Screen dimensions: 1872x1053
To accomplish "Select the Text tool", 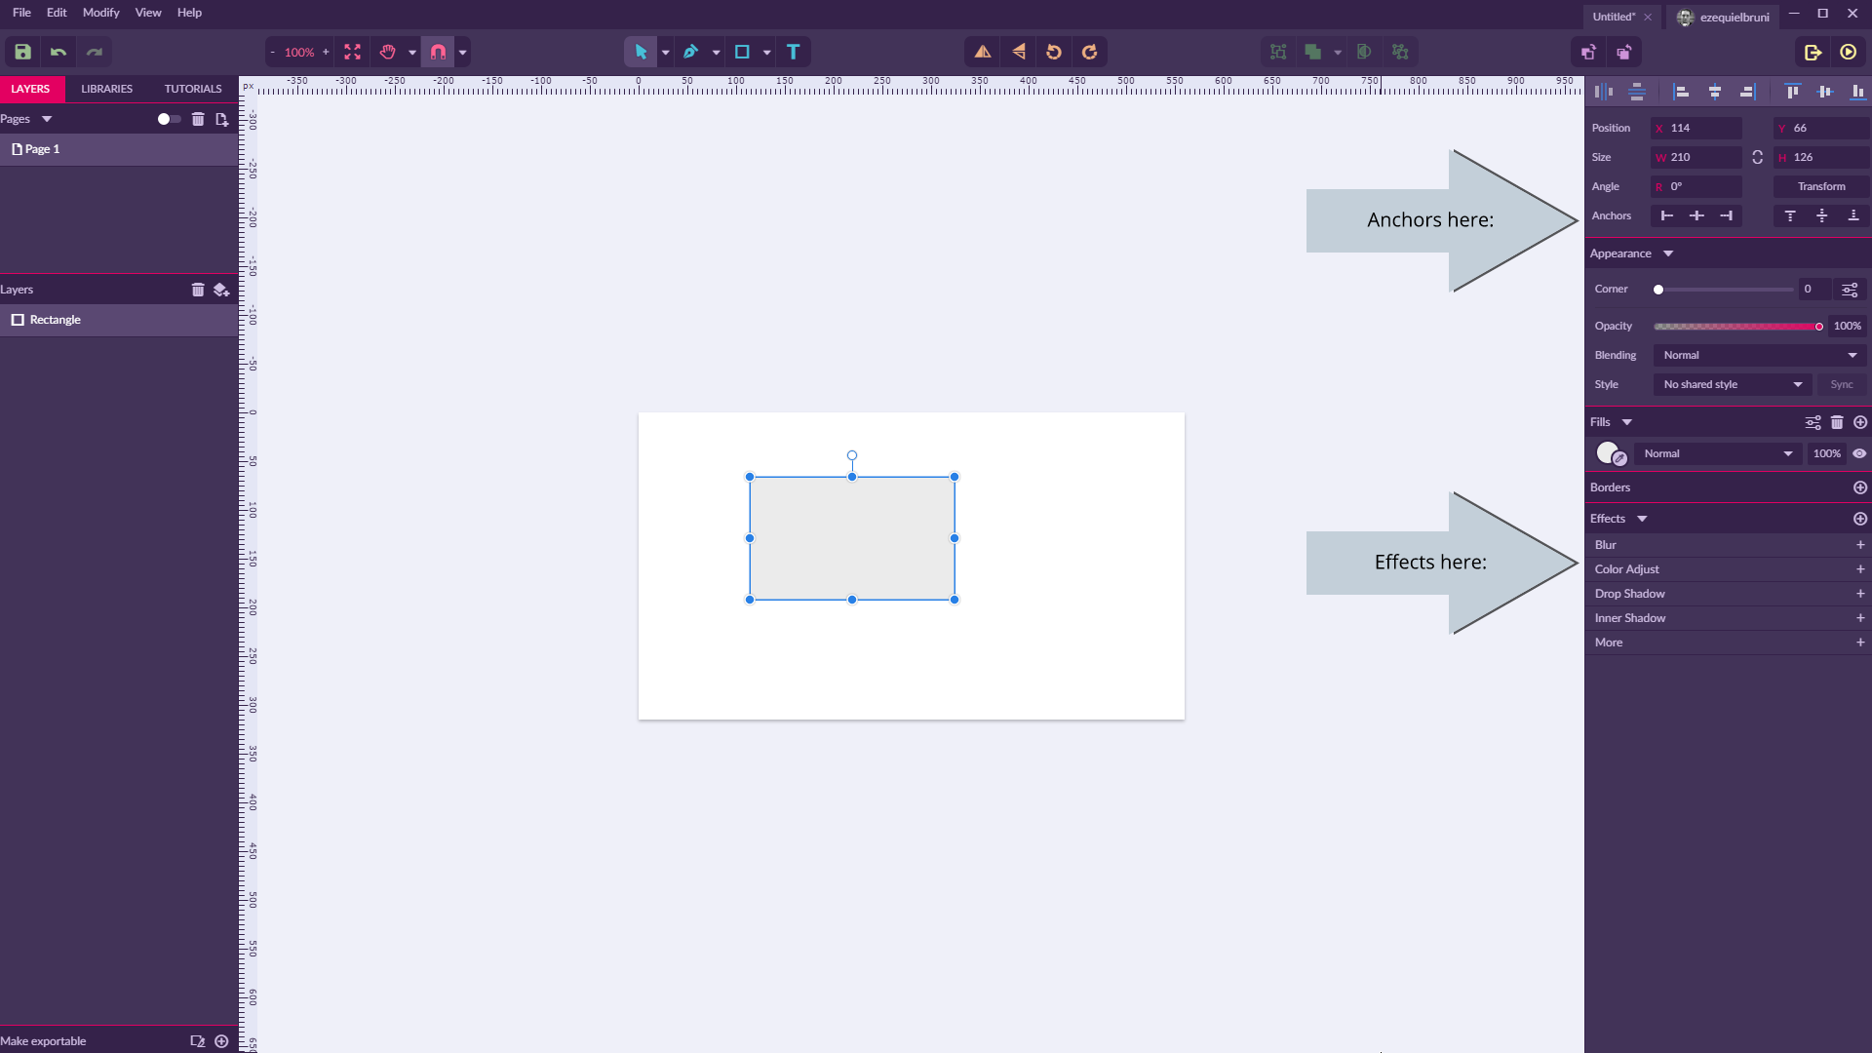I will pos(794,53).
